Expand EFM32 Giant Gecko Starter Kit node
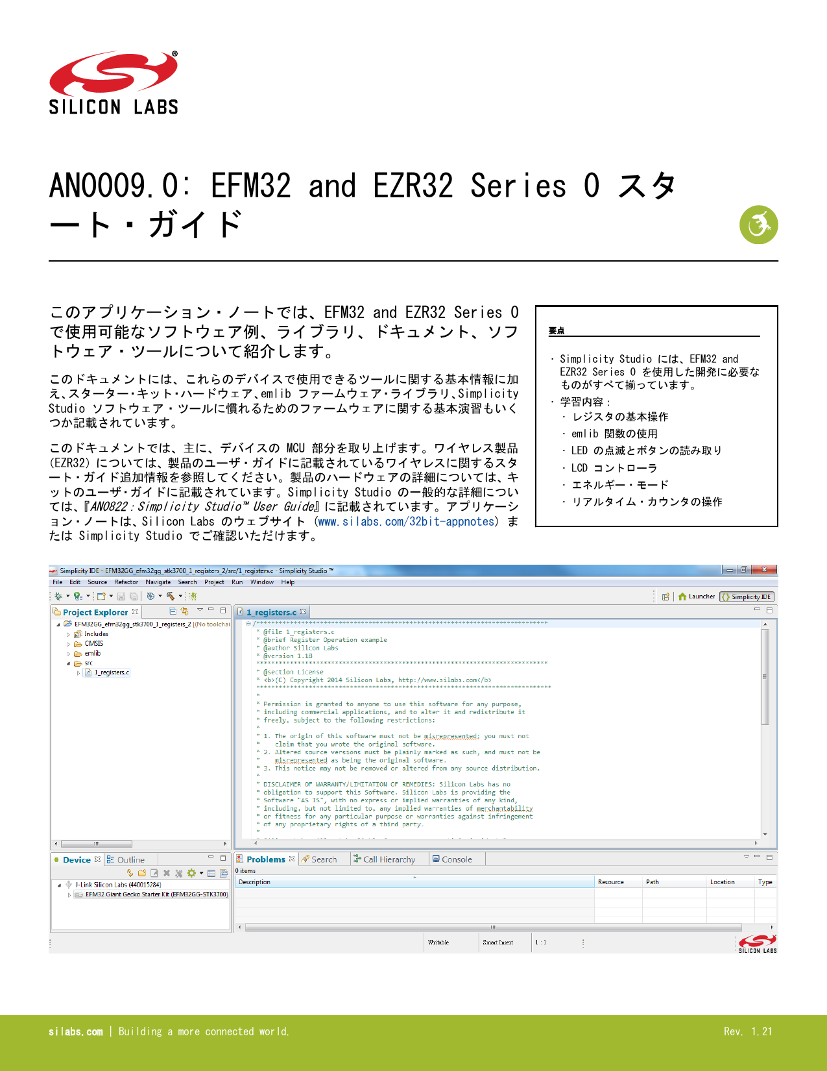Screen dimensions: 827x1071 point(69,894)
